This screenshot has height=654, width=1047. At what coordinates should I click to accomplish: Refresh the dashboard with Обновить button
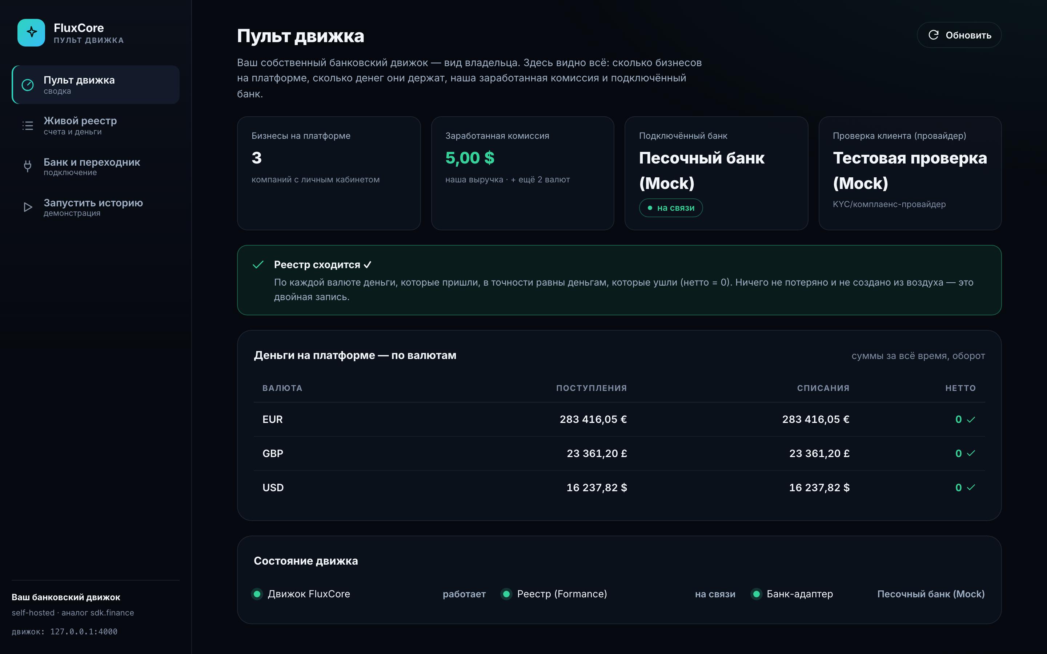coord(959,35)
